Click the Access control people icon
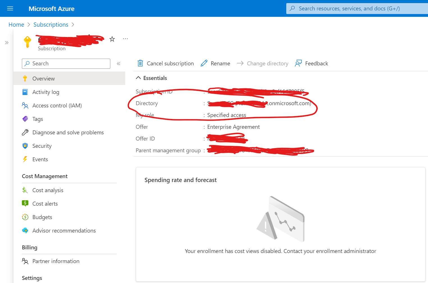428x283 pixels. (x=25, y=105)
